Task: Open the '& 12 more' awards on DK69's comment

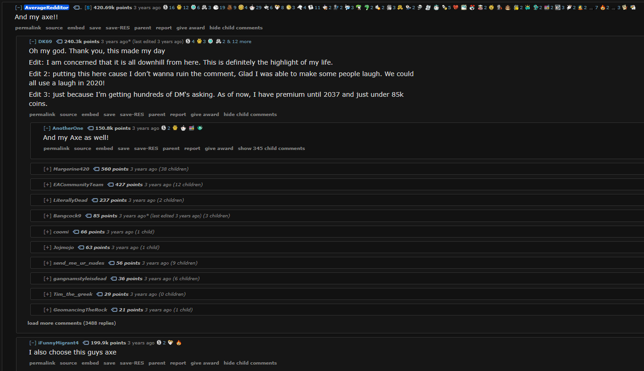Action: coord(239,41)
